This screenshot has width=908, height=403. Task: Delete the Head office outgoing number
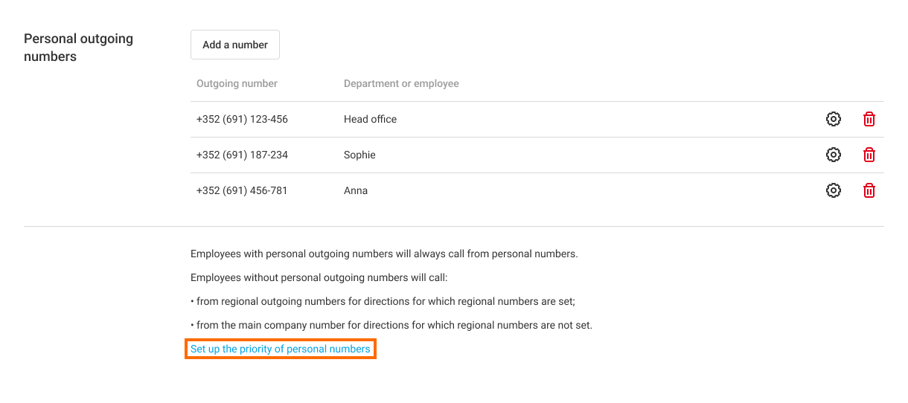coord(869,119)
